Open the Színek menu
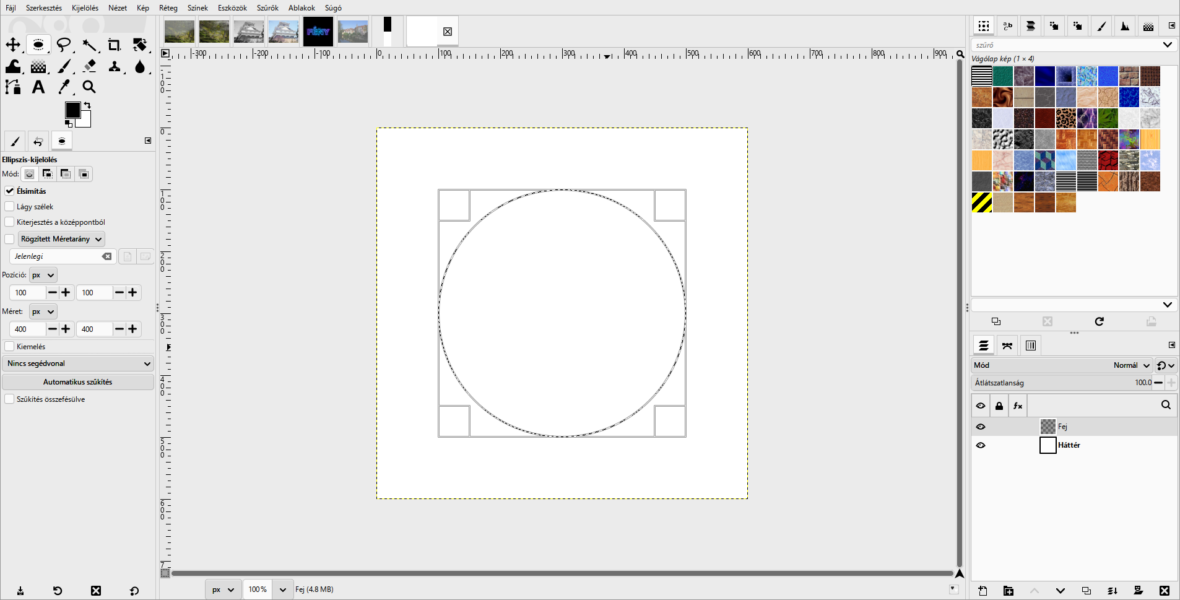Viewport: 1180px width, 600px height. (197, 8)
